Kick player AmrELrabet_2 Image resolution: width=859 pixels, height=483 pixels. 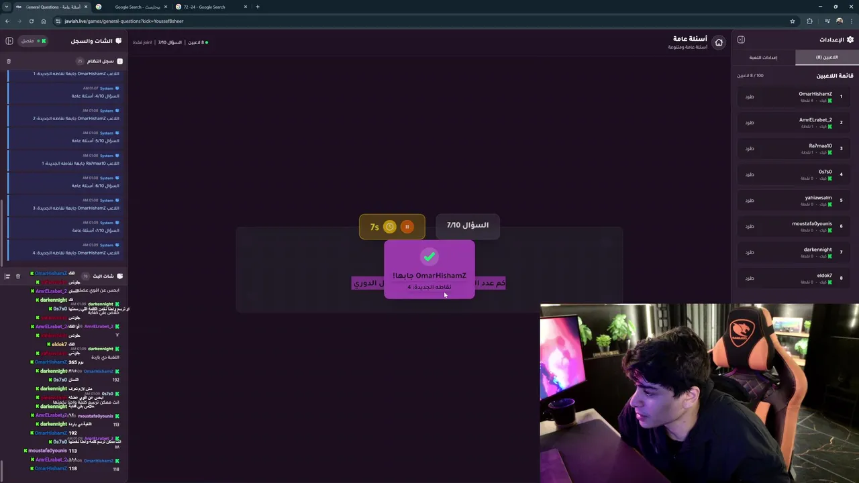[x=750, y=123]
